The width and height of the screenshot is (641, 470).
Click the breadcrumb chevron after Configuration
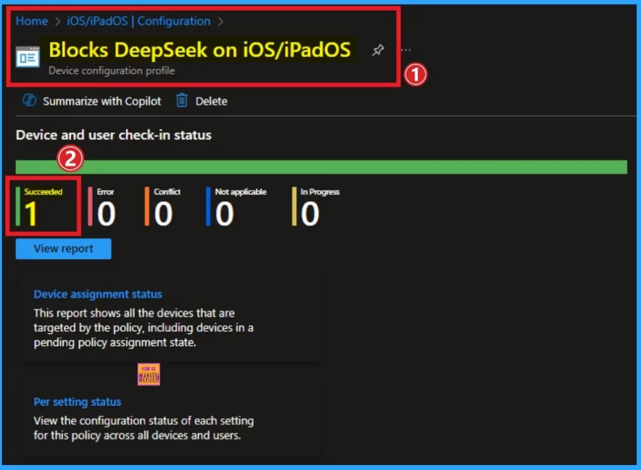click(x=221, y=21)
